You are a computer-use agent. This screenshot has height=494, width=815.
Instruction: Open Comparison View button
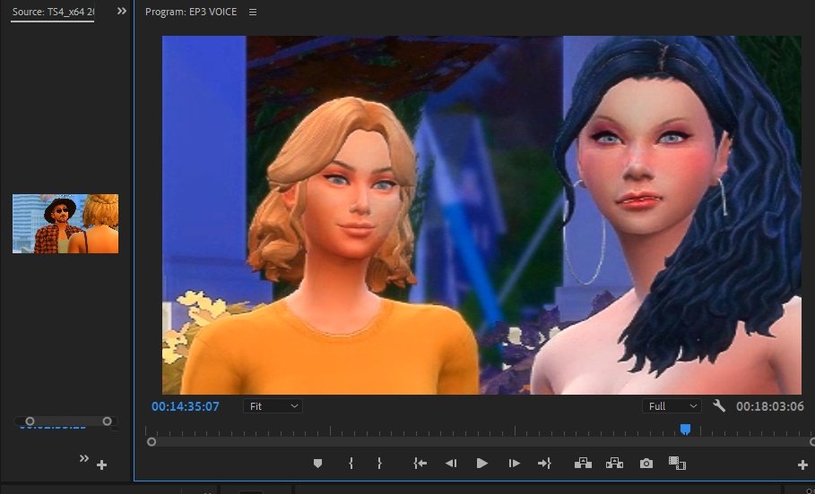pos(677,464)
